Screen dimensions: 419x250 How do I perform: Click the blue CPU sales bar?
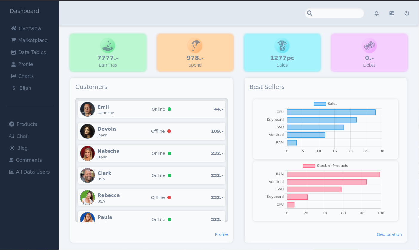tap(331, 112)
